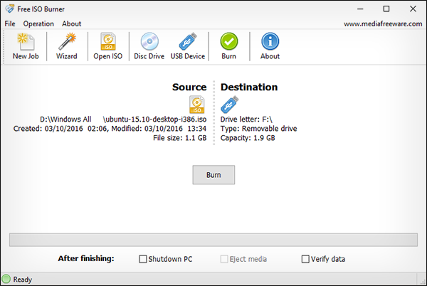Screen dimensions: 427x286
Task: Click the Destination USB drive icon
Action: pyautogui.click(x=229, y=105)
